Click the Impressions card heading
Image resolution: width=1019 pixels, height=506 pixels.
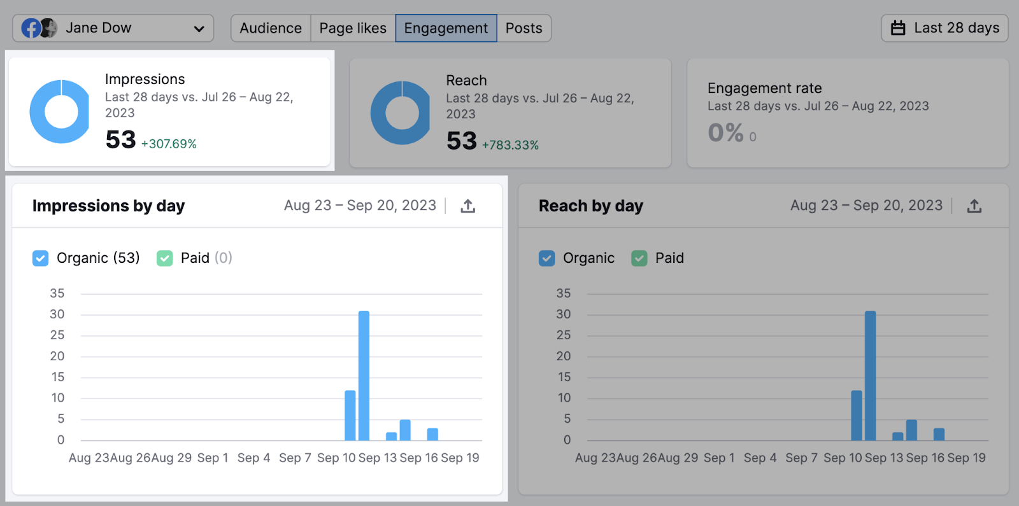coord(145,79)
